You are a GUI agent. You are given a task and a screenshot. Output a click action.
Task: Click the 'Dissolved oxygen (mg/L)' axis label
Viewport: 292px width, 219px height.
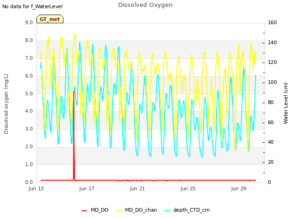click(x=6, y=104)
